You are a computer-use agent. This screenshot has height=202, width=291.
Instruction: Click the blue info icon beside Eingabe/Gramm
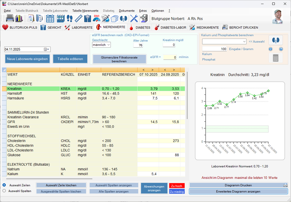point(270,49)
